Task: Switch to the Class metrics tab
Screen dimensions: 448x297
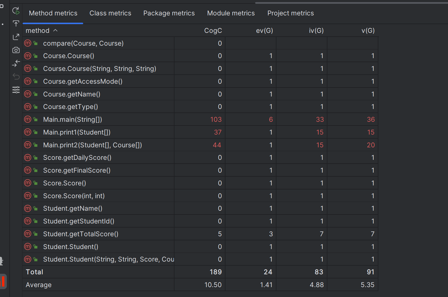Action: (110, 13)
